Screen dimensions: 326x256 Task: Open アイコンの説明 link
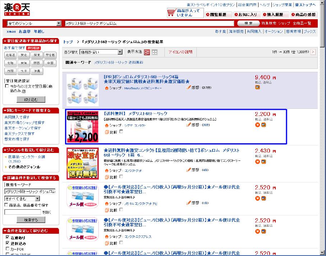tap(180, 52)
